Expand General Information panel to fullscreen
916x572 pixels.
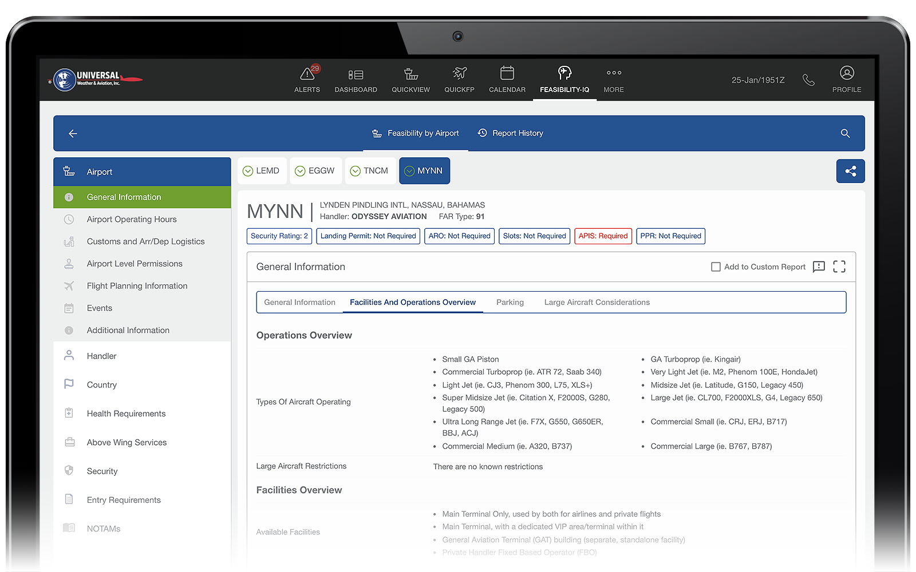839,267
